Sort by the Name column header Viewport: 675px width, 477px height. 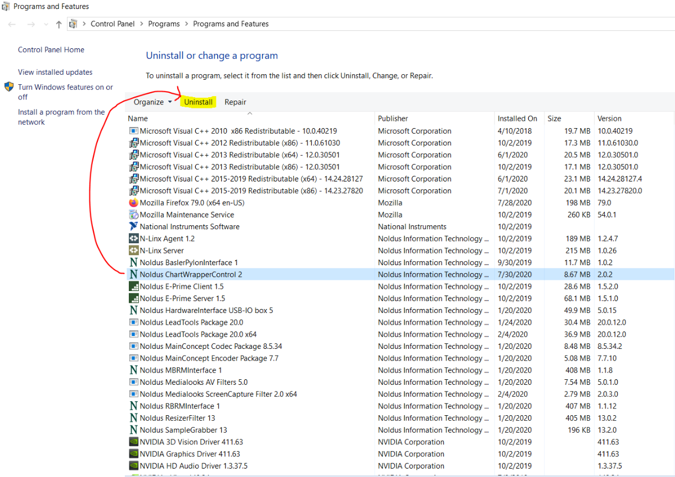(x=250, y=119)
